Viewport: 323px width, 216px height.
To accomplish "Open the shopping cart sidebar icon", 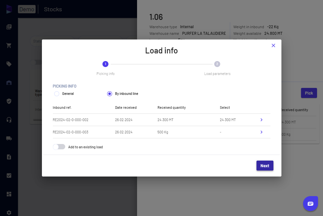I will tap(9, 45).
